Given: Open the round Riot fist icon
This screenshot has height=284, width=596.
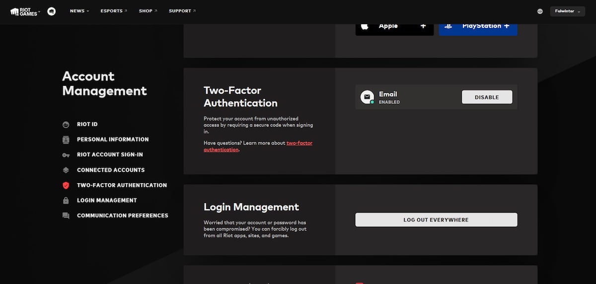Looking at the screenshot, I should pyautogui.click(x=52, y=11).
